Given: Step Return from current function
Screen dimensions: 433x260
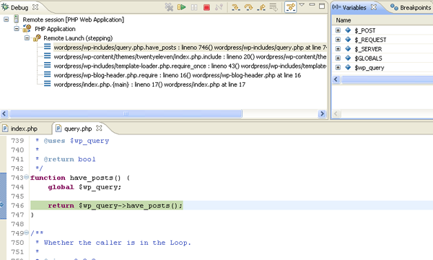Looking at the screenshot, I should tap(261, 7).
